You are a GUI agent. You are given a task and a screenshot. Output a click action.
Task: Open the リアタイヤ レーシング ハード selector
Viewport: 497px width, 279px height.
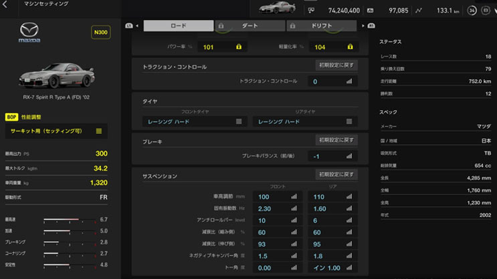pos(304,122)
